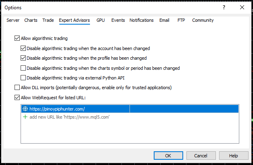Open the Charts tab

(31, 20)
